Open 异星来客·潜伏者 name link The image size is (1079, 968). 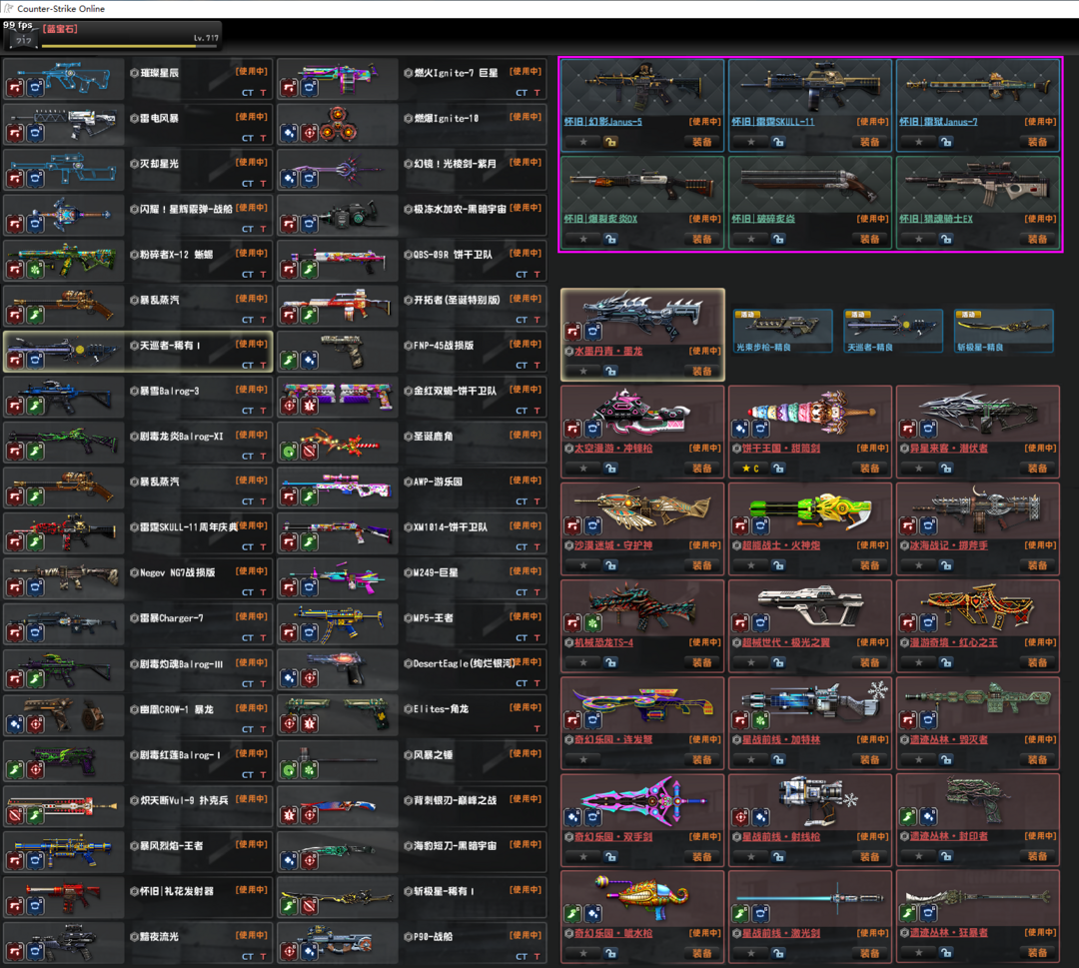[948, 448]
